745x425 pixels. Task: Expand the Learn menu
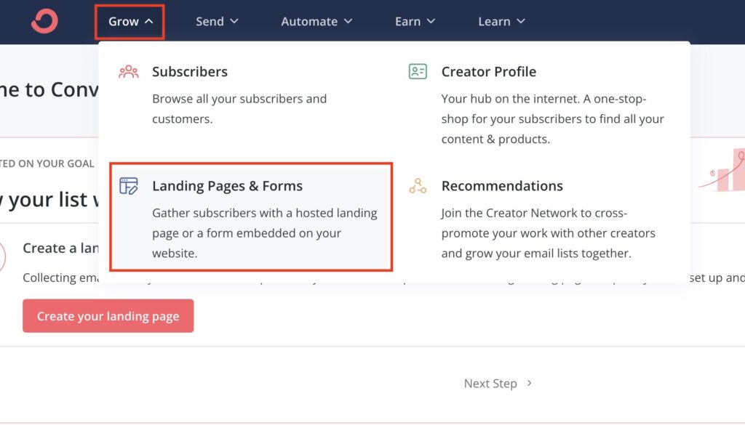(x=501, y=21)
